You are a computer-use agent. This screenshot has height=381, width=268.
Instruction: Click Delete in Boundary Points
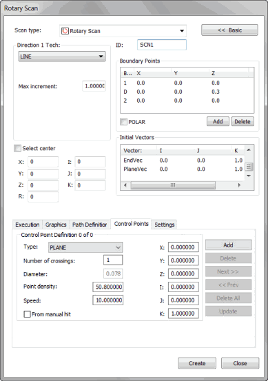(243, 121)
